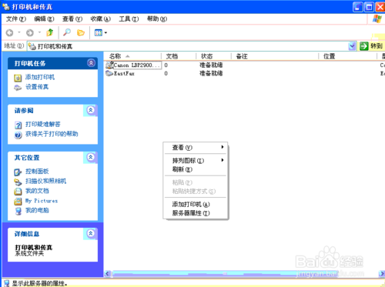Click the Forward navigation arrow icon
This screenshot has height=287, width=385.
[30, 33]
